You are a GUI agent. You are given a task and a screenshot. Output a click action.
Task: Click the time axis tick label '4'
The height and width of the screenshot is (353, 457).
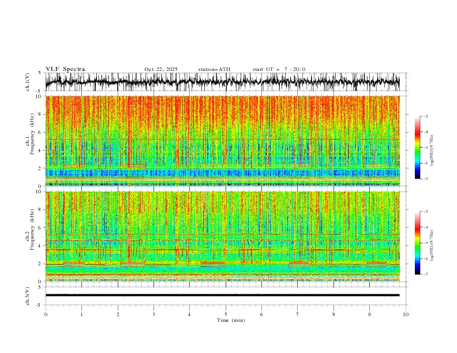point(189,314)
